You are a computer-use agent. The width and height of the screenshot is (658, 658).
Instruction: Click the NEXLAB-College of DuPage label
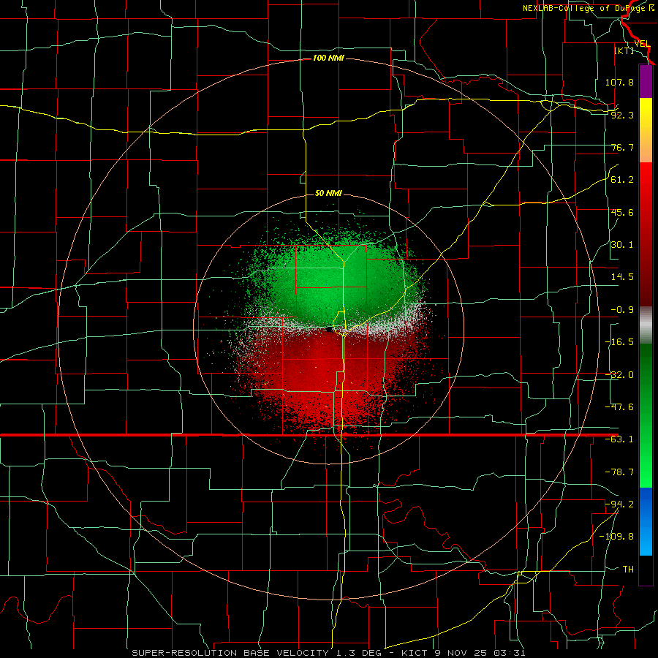pos(589,8)
